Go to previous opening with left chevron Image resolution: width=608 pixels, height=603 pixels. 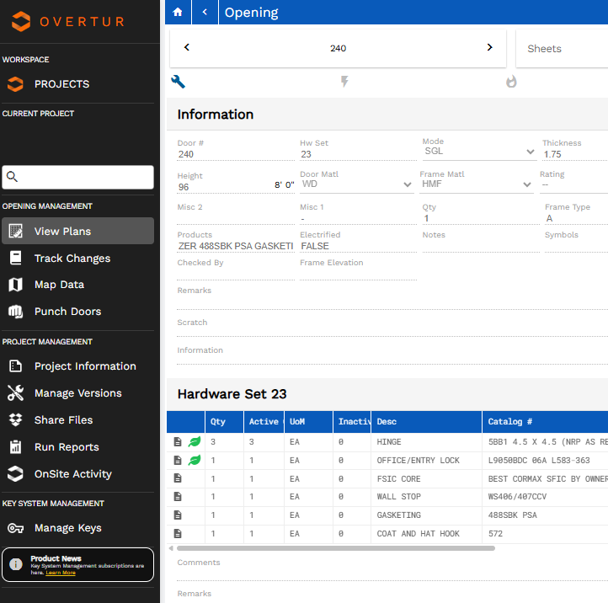click(187, 48)
